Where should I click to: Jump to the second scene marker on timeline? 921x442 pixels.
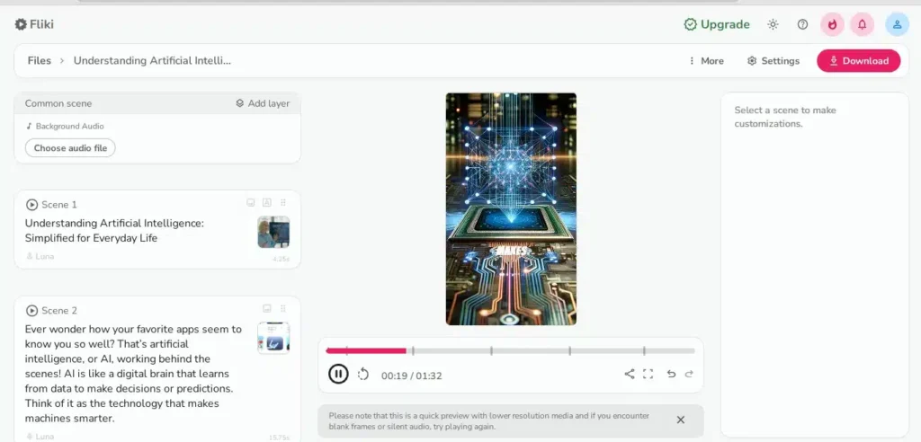click(x=413, y=351)
